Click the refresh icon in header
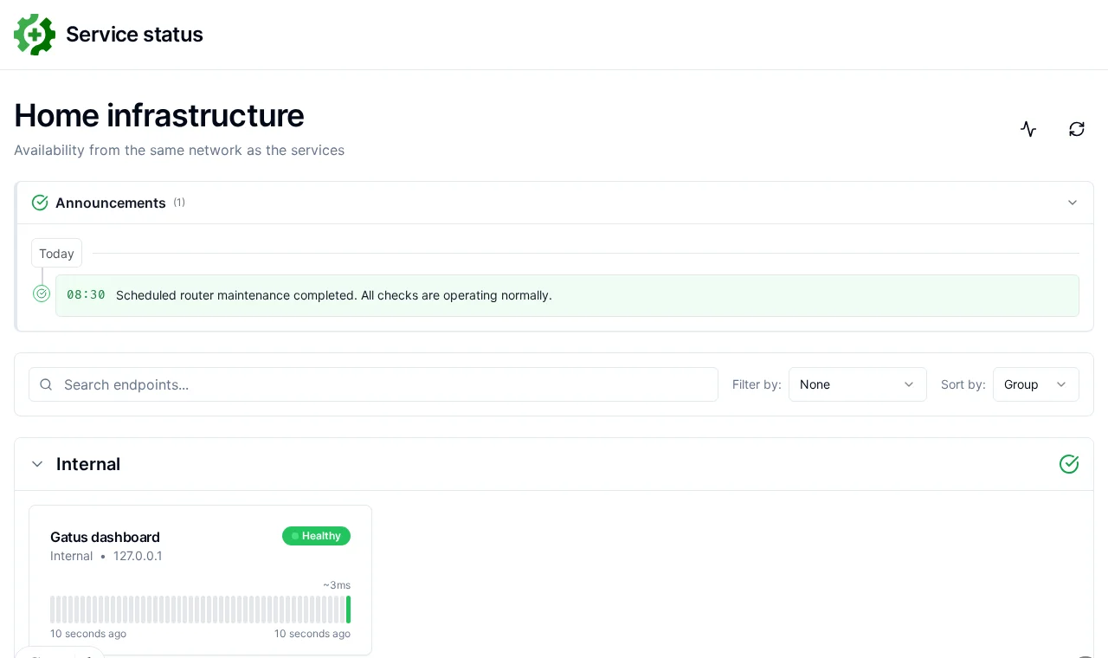The height and width of the screenshot is (658, 1108). pos(1077,129)
